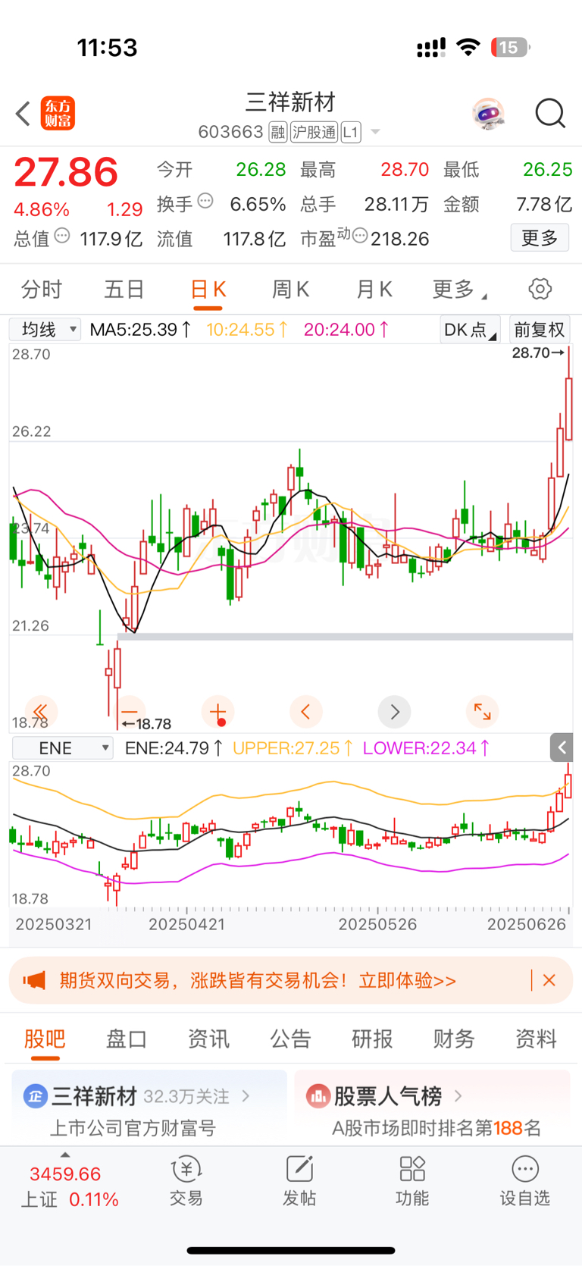Collapse side panel grey arrow tab
The image size is (582, 1266).
point(562,748)
